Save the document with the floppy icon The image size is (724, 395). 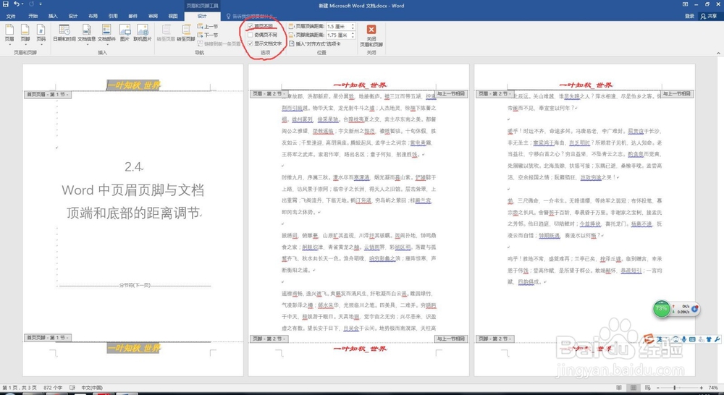pos(6,4)
